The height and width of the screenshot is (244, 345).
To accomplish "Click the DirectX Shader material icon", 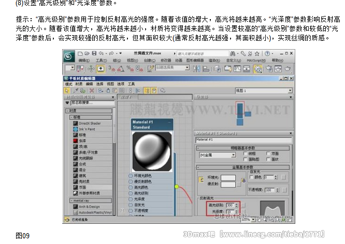I will [x=75, y=124].
